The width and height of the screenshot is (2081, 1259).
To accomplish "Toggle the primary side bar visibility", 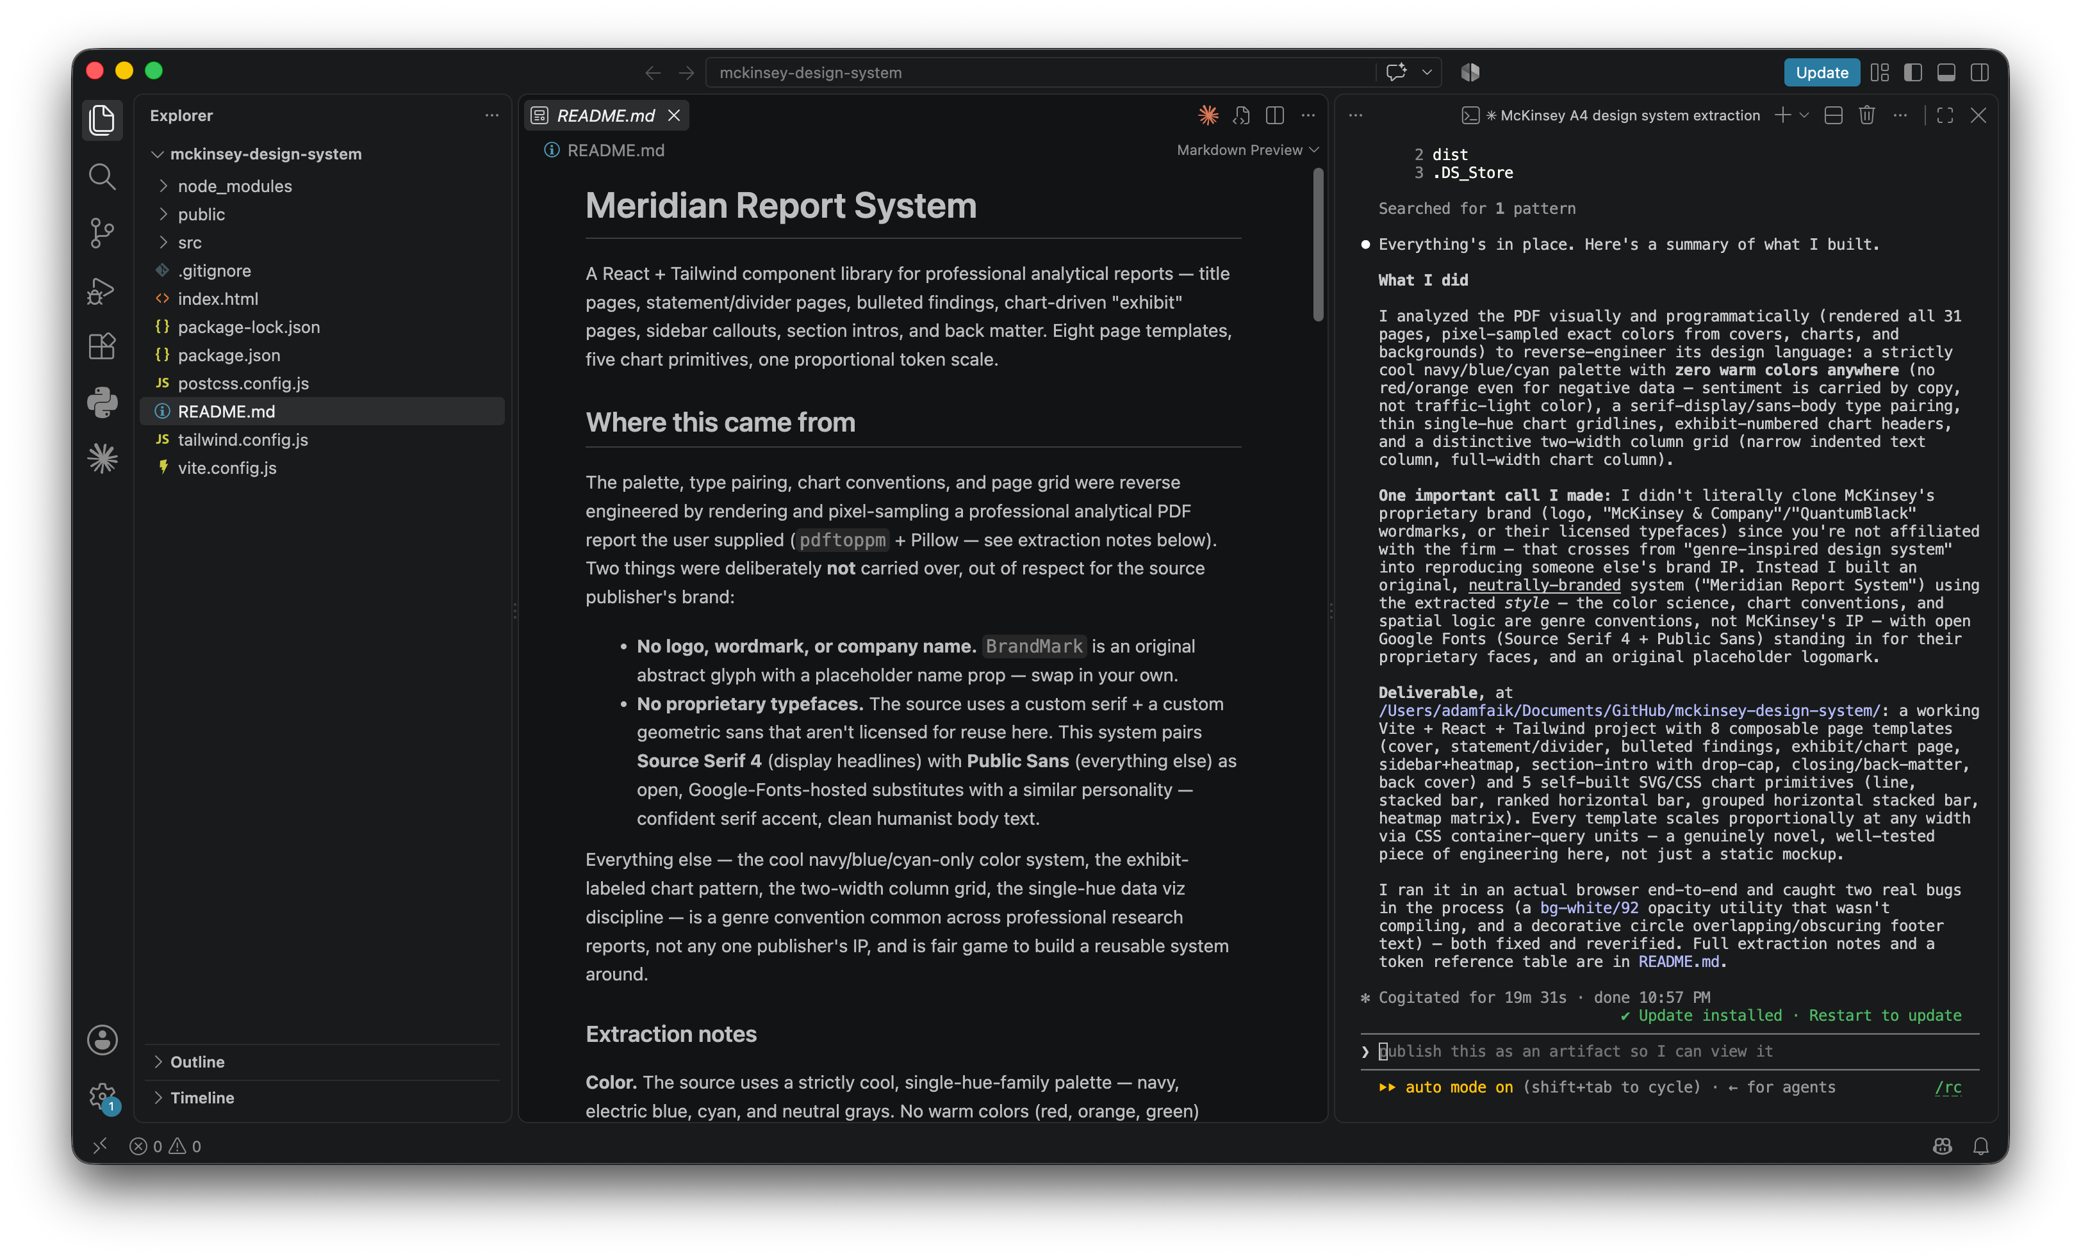I will pos(1913,72).
